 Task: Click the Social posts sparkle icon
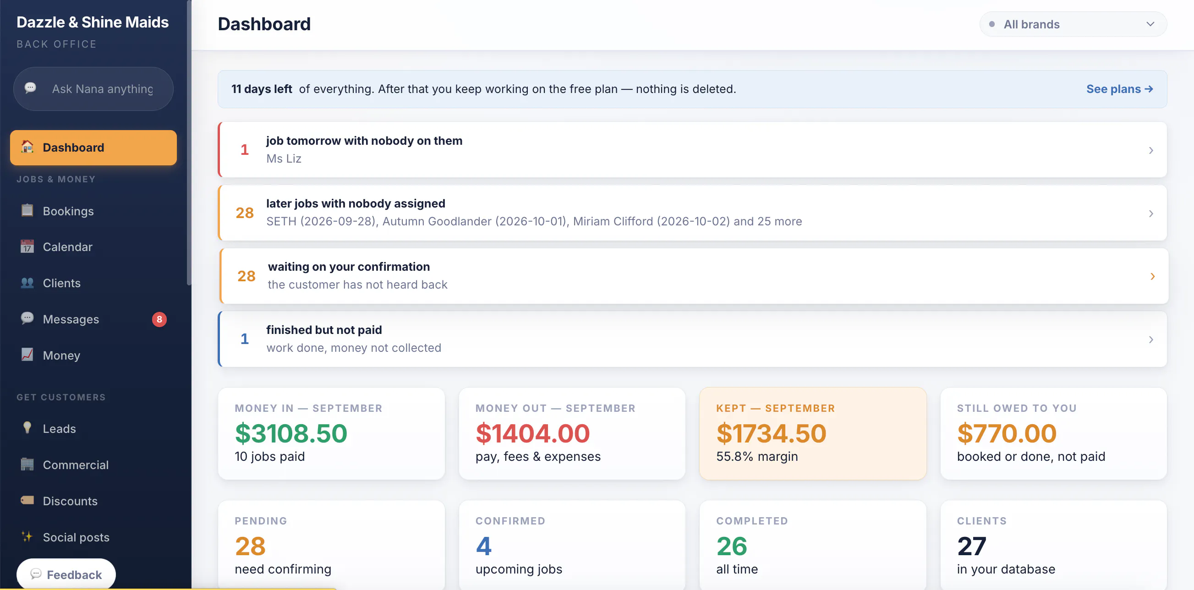(27, 536)
